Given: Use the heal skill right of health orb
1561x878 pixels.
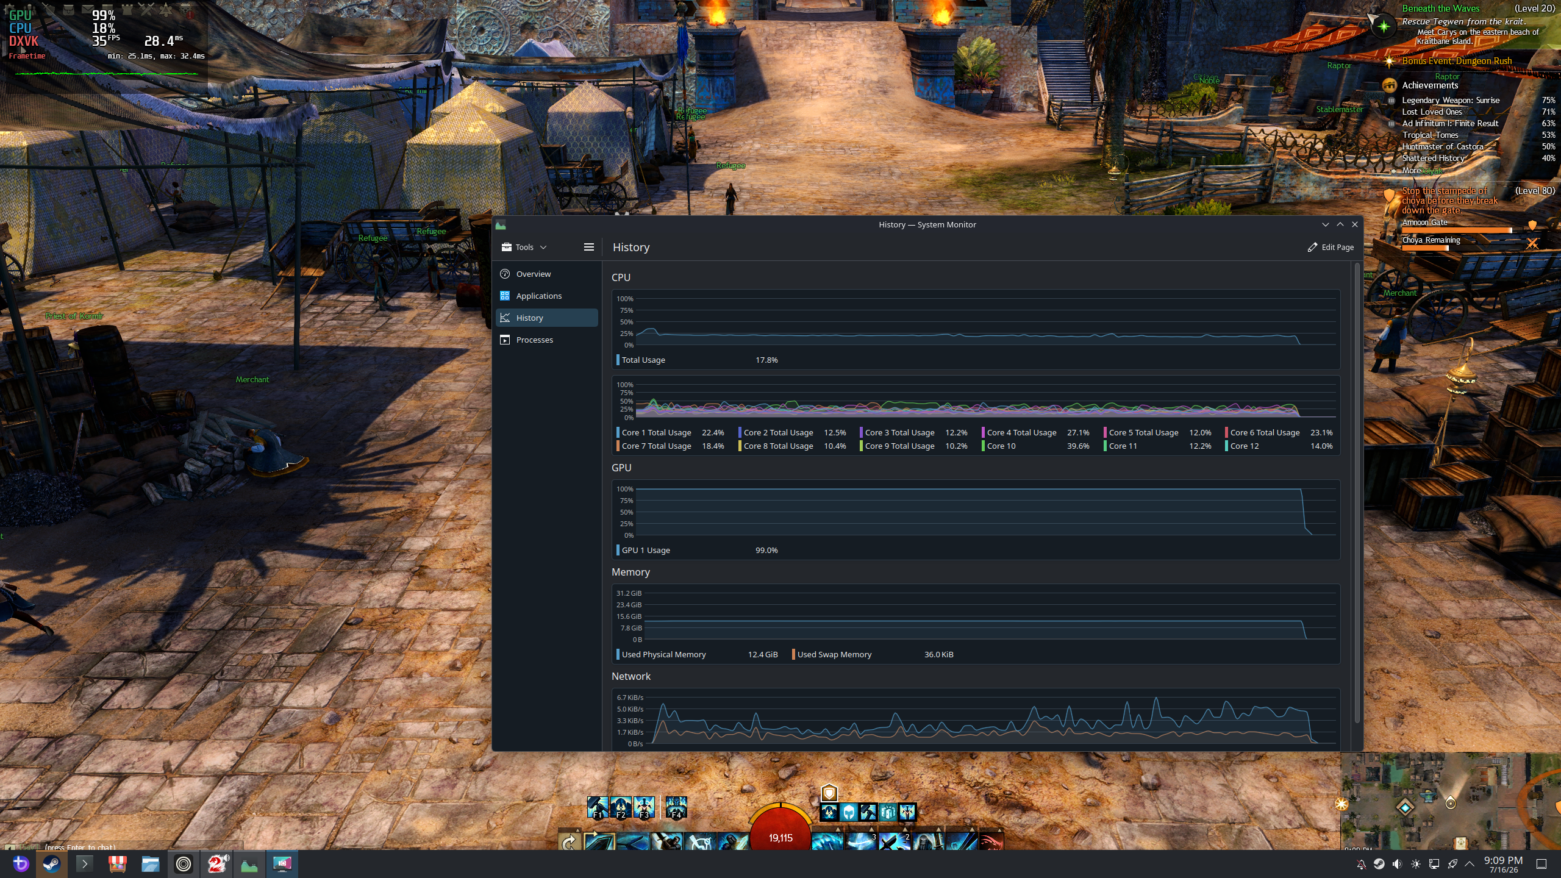Looking at the screenshot, I should (828, 841).
